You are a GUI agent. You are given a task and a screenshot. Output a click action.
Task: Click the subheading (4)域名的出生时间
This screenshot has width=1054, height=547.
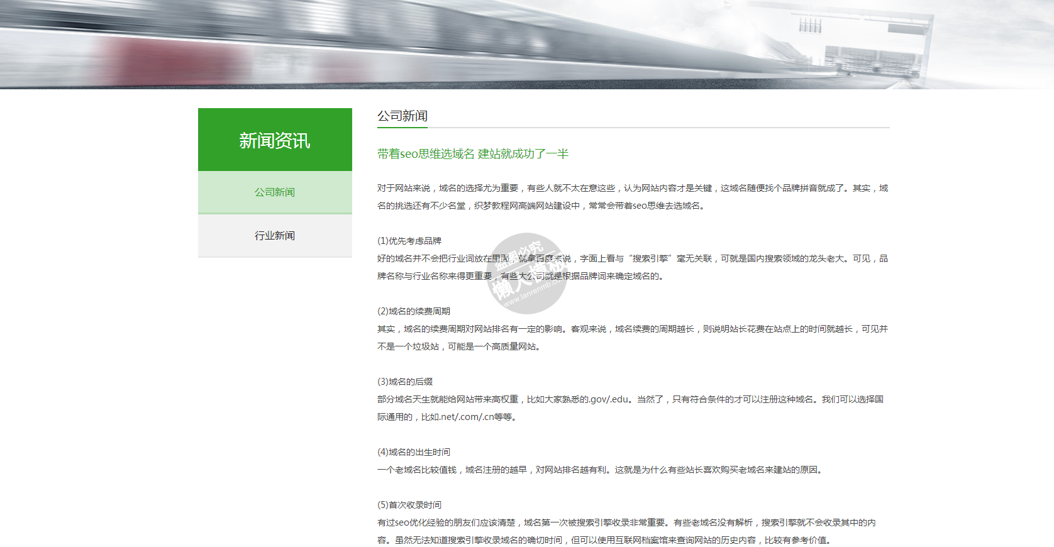414,452
